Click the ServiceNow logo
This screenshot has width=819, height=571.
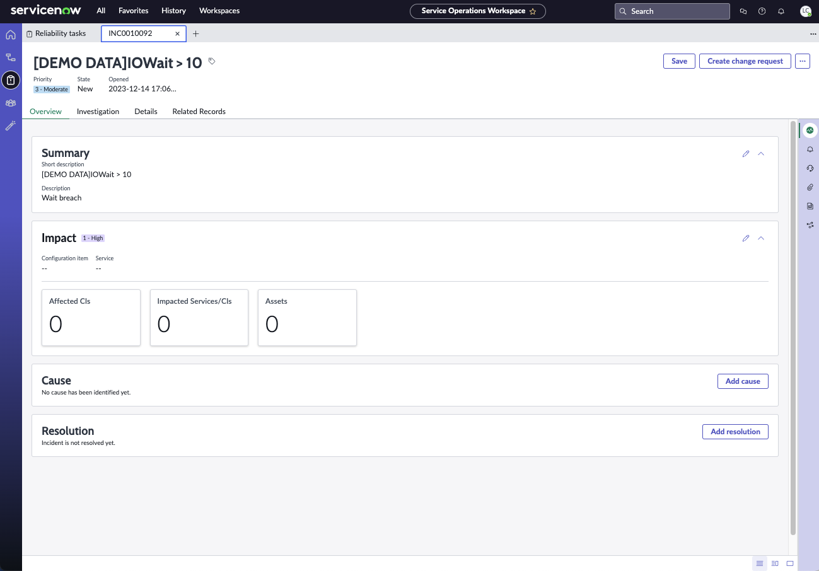45,11
